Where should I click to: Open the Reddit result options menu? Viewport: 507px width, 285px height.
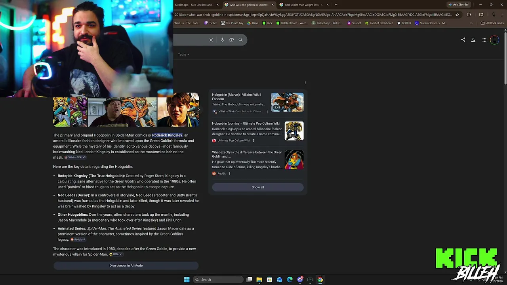point(229,173)
